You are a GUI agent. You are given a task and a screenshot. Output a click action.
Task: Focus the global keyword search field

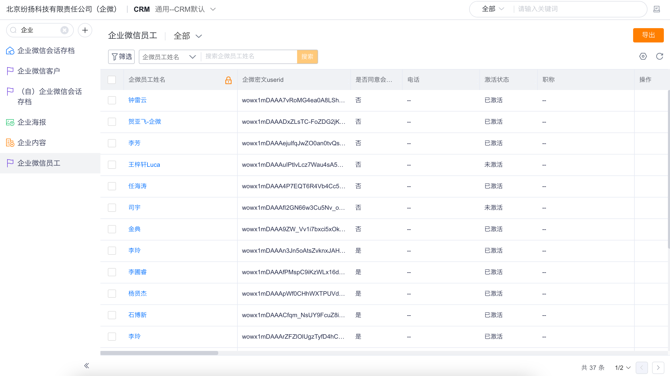coord(580,9)
